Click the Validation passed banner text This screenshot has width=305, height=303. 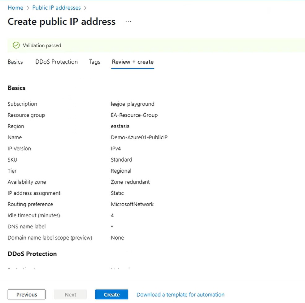(x=42, y=45)
